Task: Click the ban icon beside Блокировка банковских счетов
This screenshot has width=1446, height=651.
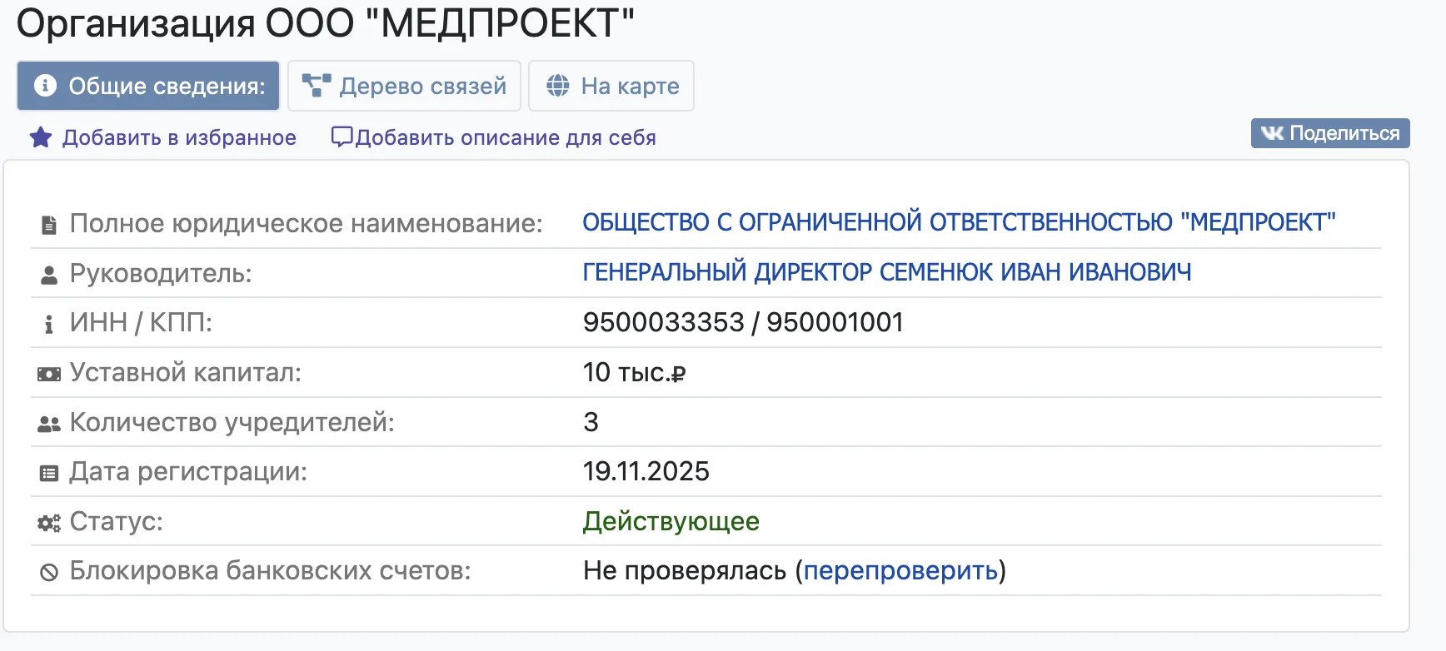Action: 49,572
